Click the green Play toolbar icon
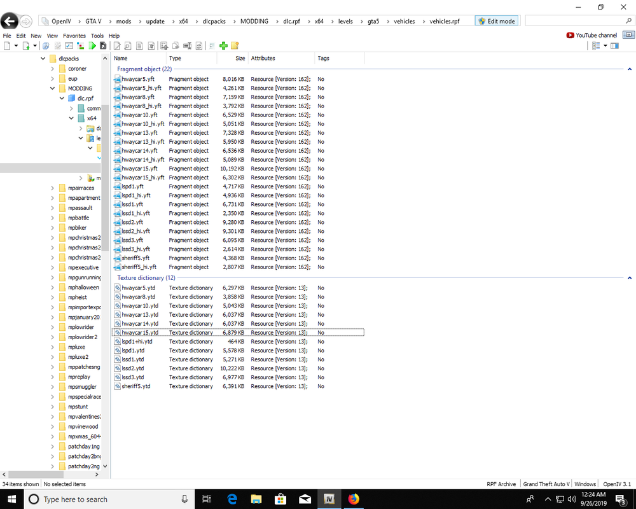 click(92, 45)
